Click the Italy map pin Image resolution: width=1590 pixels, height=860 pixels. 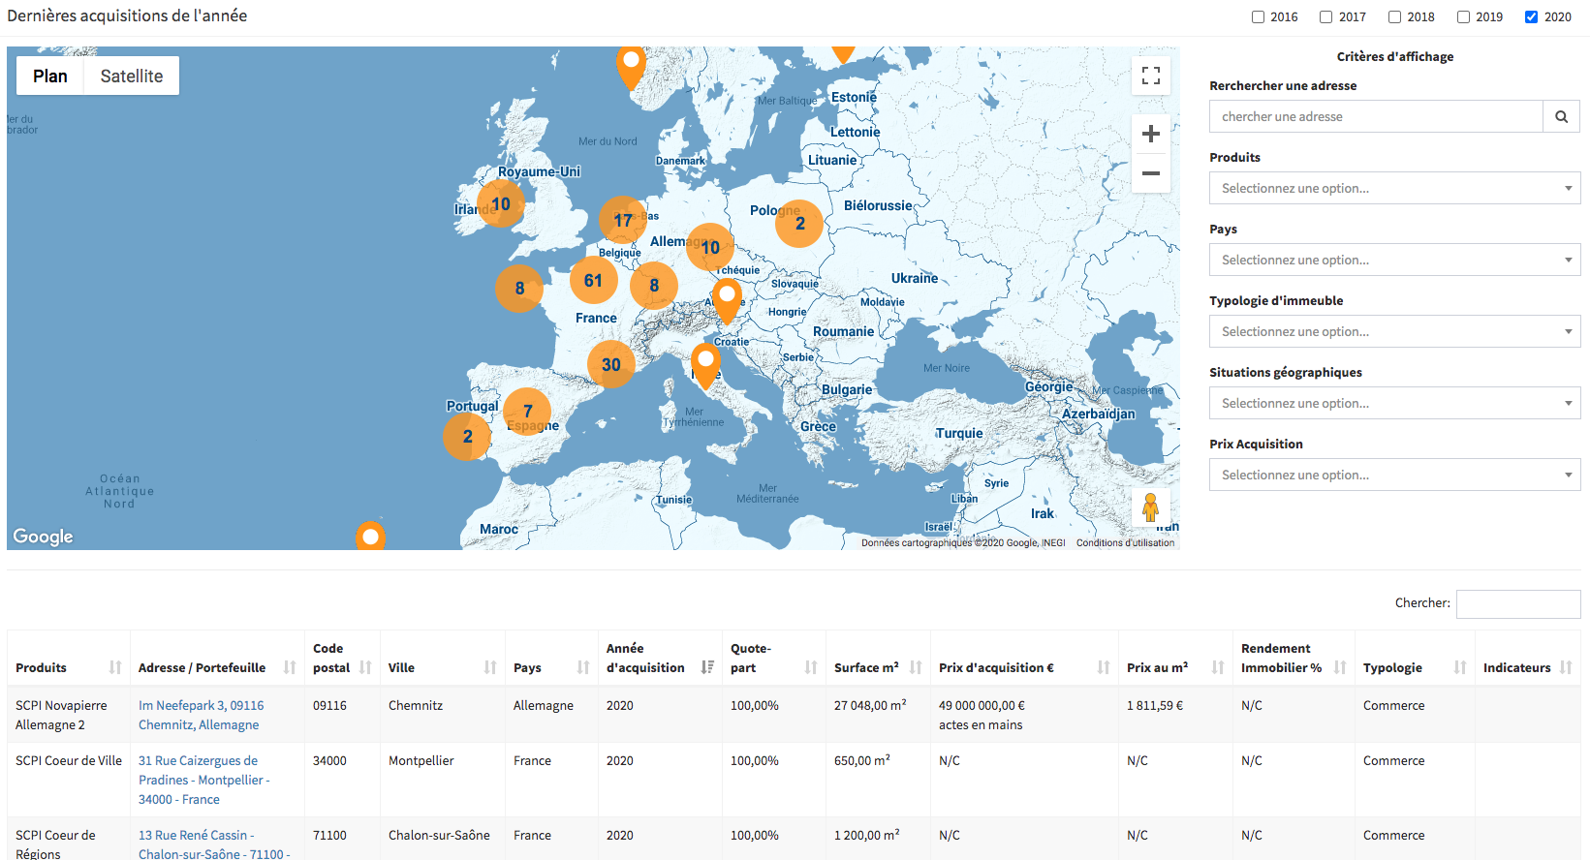pos(705,366)
